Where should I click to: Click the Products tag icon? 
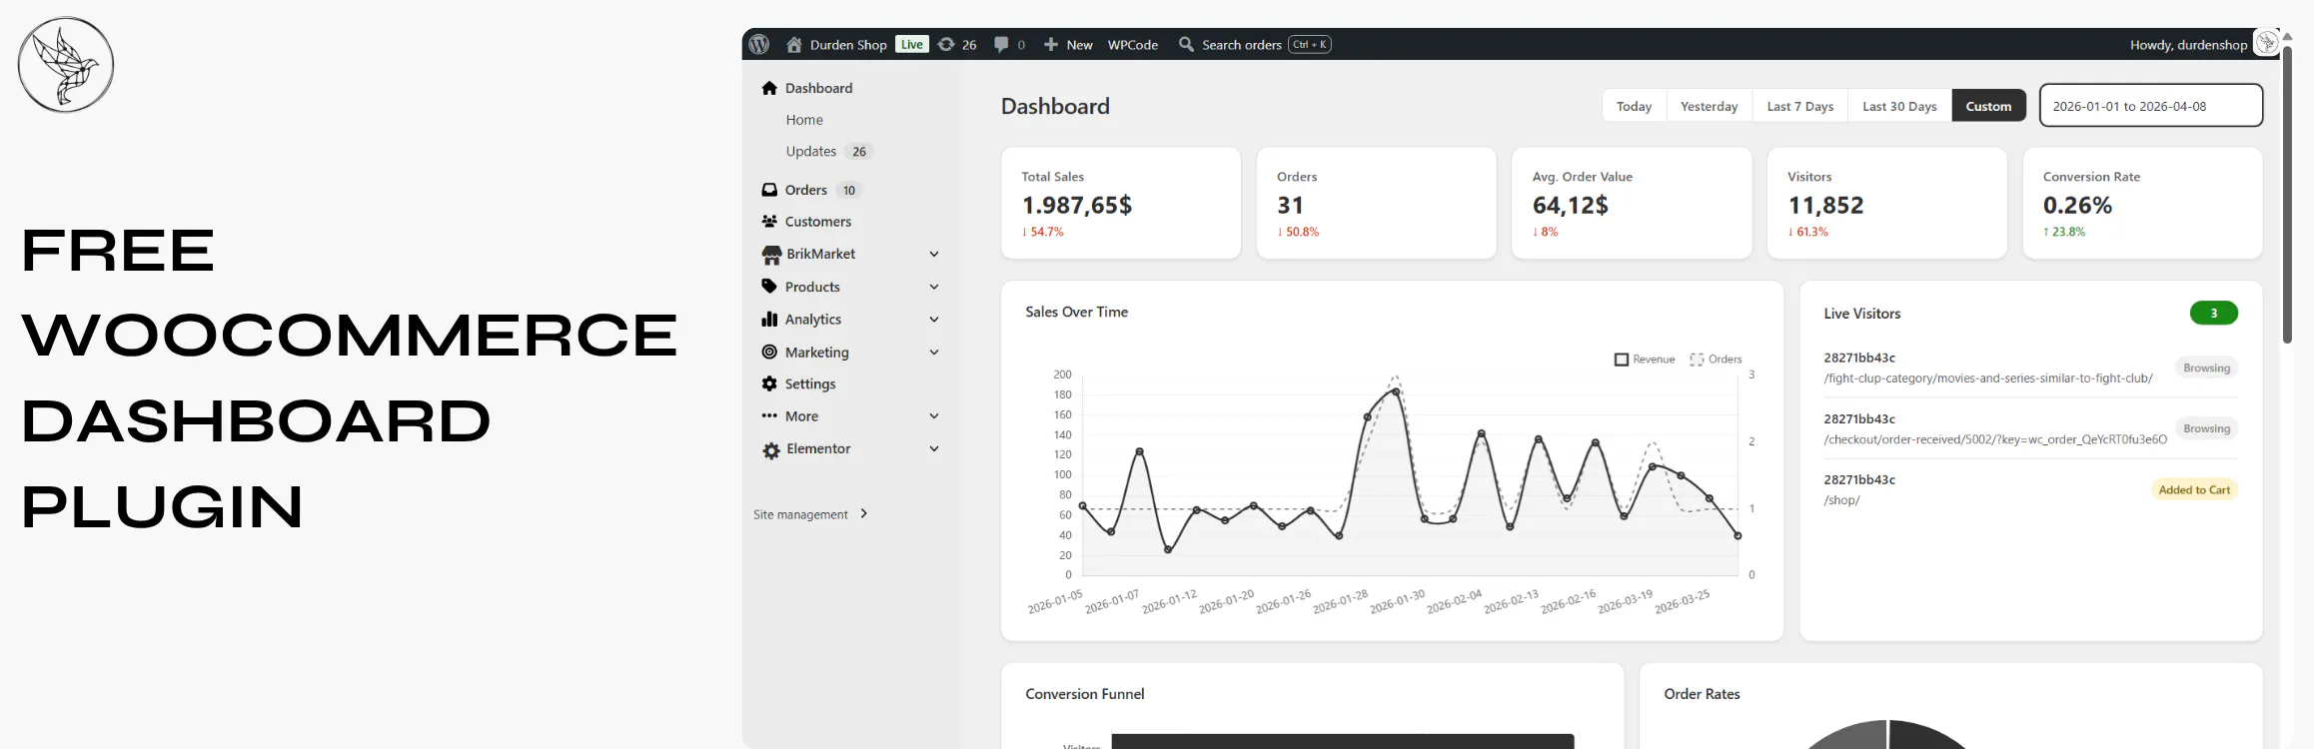pyautogui.click(x=769, y=287)
